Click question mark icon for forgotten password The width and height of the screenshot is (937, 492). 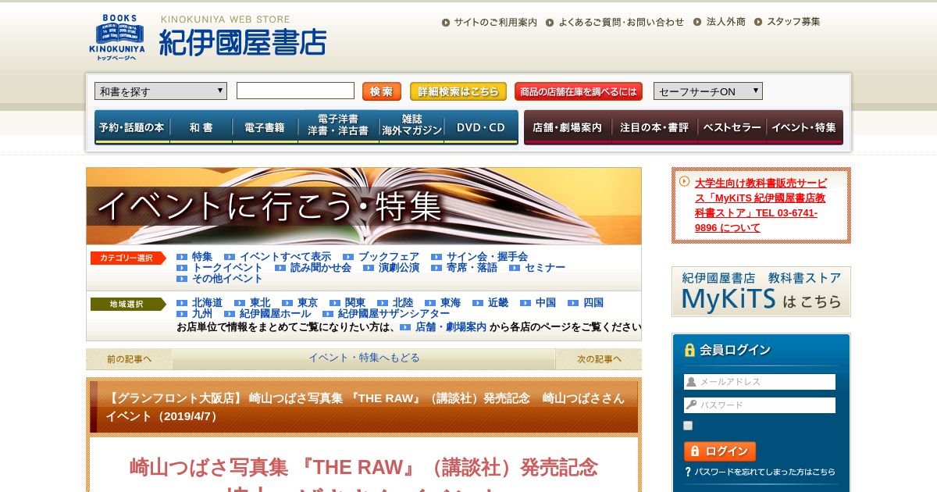[x=688, y=472]
